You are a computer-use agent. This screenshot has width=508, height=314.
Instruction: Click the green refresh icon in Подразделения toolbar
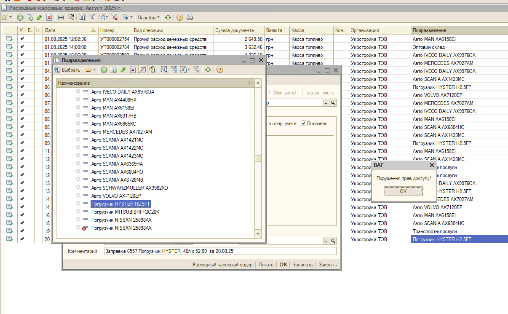point(208,70)
